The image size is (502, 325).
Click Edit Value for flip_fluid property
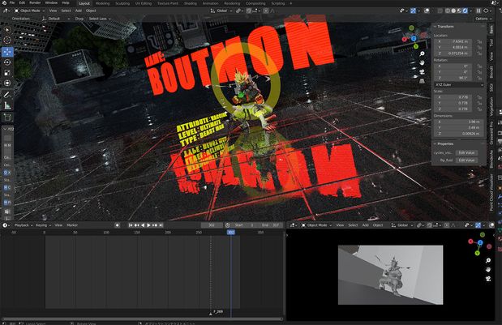point(466,160)
